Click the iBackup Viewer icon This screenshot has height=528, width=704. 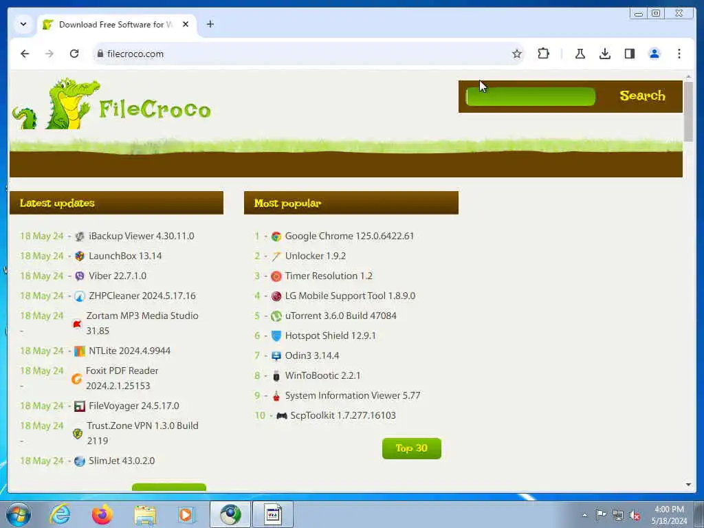coord(80,236)
